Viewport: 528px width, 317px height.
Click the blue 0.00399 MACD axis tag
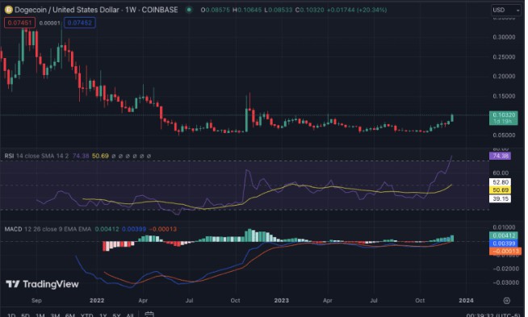pos(504,244)
